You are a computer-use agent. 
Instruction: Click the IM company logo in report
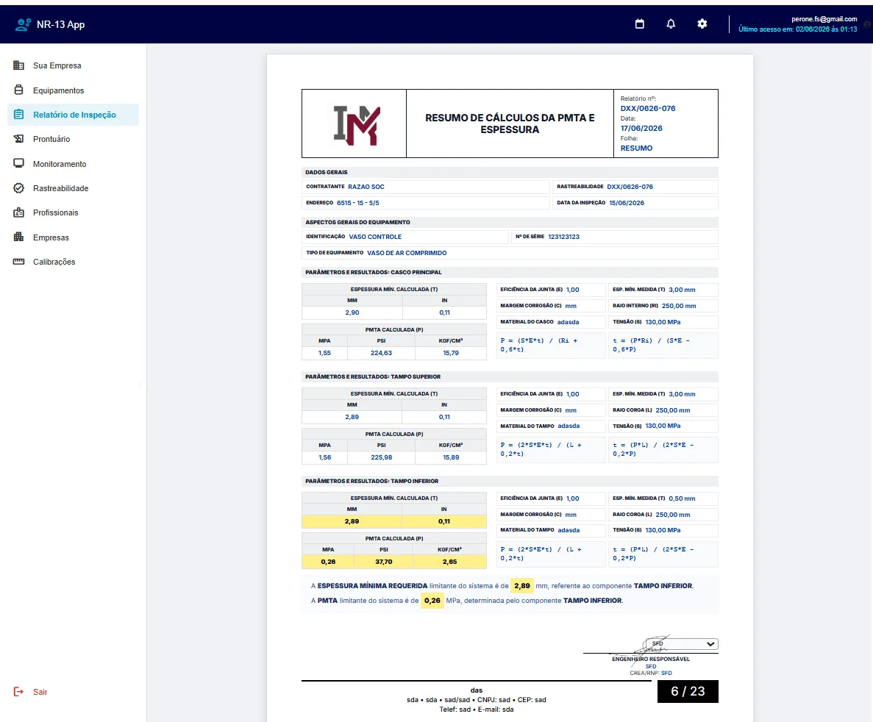tap(356, 126)
